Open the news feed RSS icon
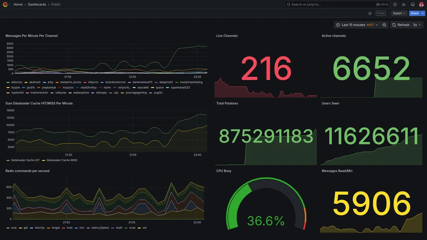This screenshot has height=240, width=427. (404, 4)
